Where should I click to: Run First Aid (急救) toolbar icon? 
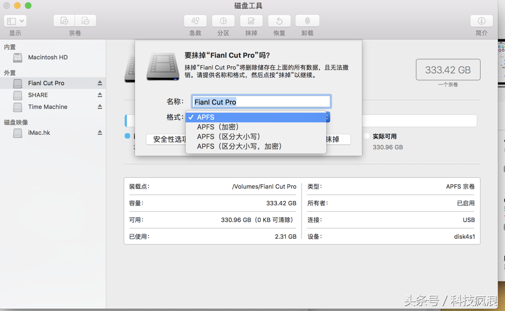coord(195,21)
